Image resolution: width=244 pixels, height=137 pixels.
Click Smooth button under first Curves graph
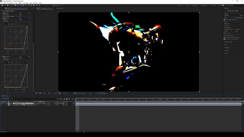(x=24, y=51)
